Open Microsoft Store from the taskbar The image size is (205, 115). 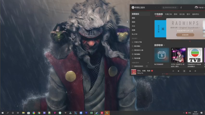pyautogui.click(x=28, y=113)
